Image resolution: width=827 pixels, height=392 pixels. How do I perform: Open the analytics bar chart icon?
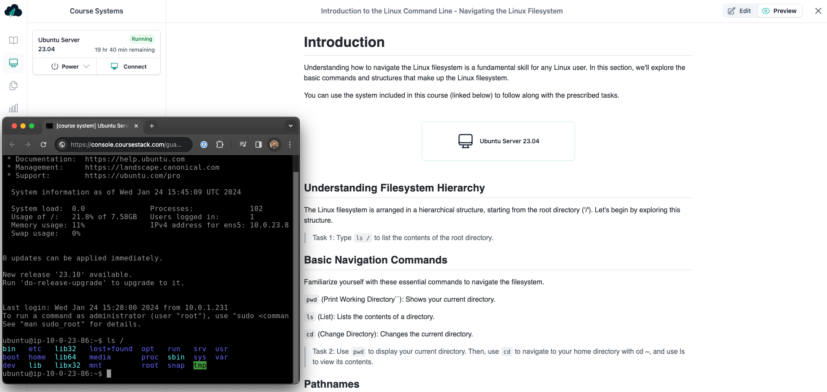[x=13, y=108]
